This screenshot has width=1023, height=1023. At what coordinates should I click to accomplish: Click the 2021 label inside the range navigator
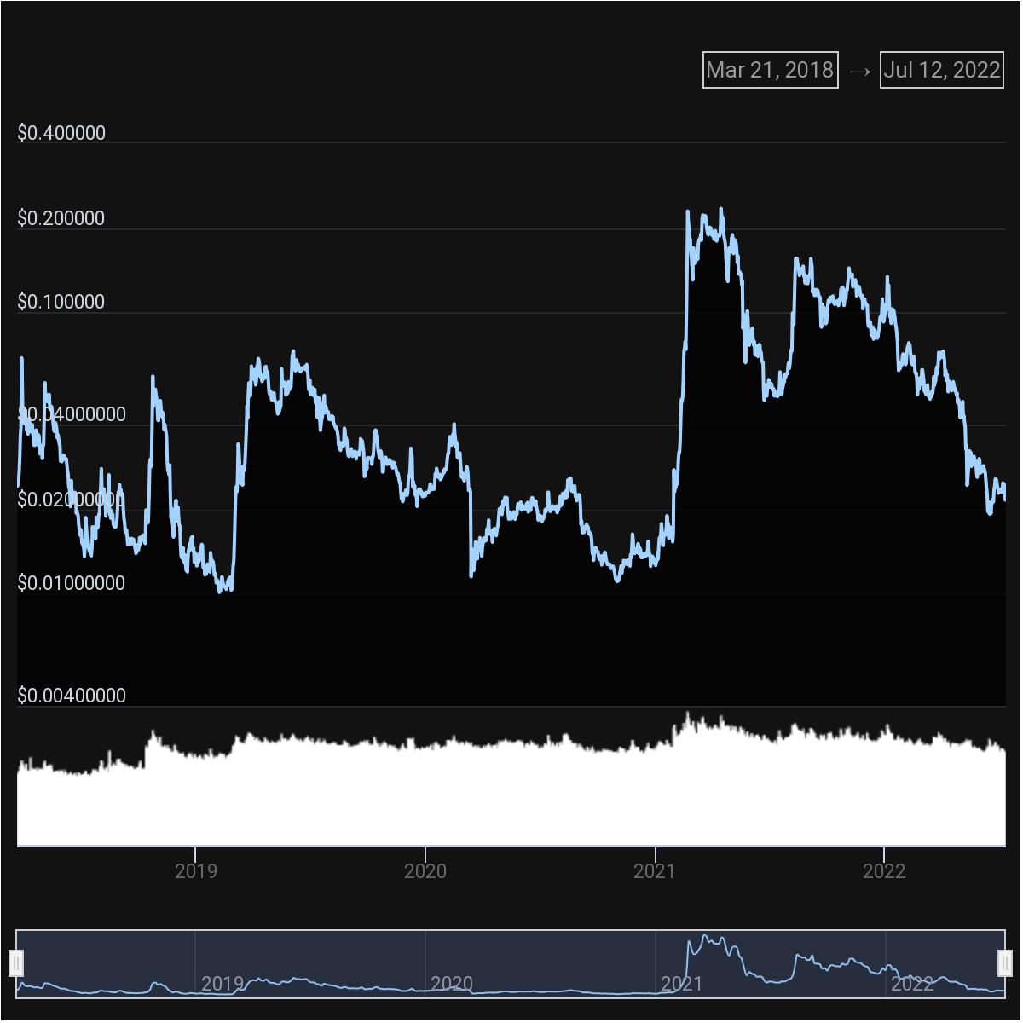point(682,984)
